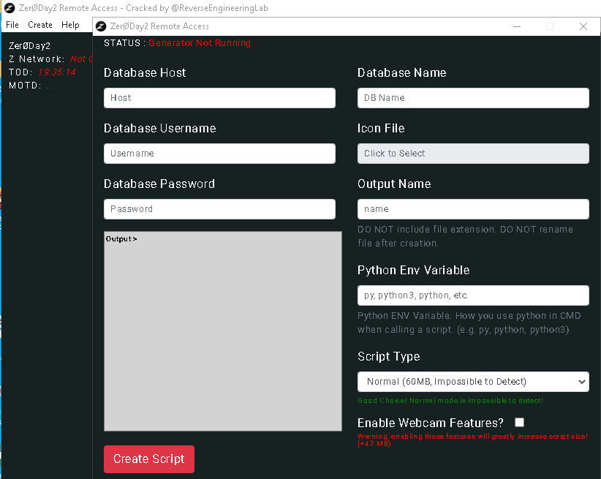
Task: Enable the Webcam Features checkbox
Action: pos(519,422)
